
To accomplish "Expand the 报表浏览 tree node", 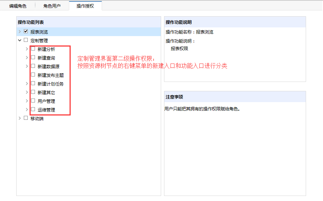I will [x=20, y=31].
